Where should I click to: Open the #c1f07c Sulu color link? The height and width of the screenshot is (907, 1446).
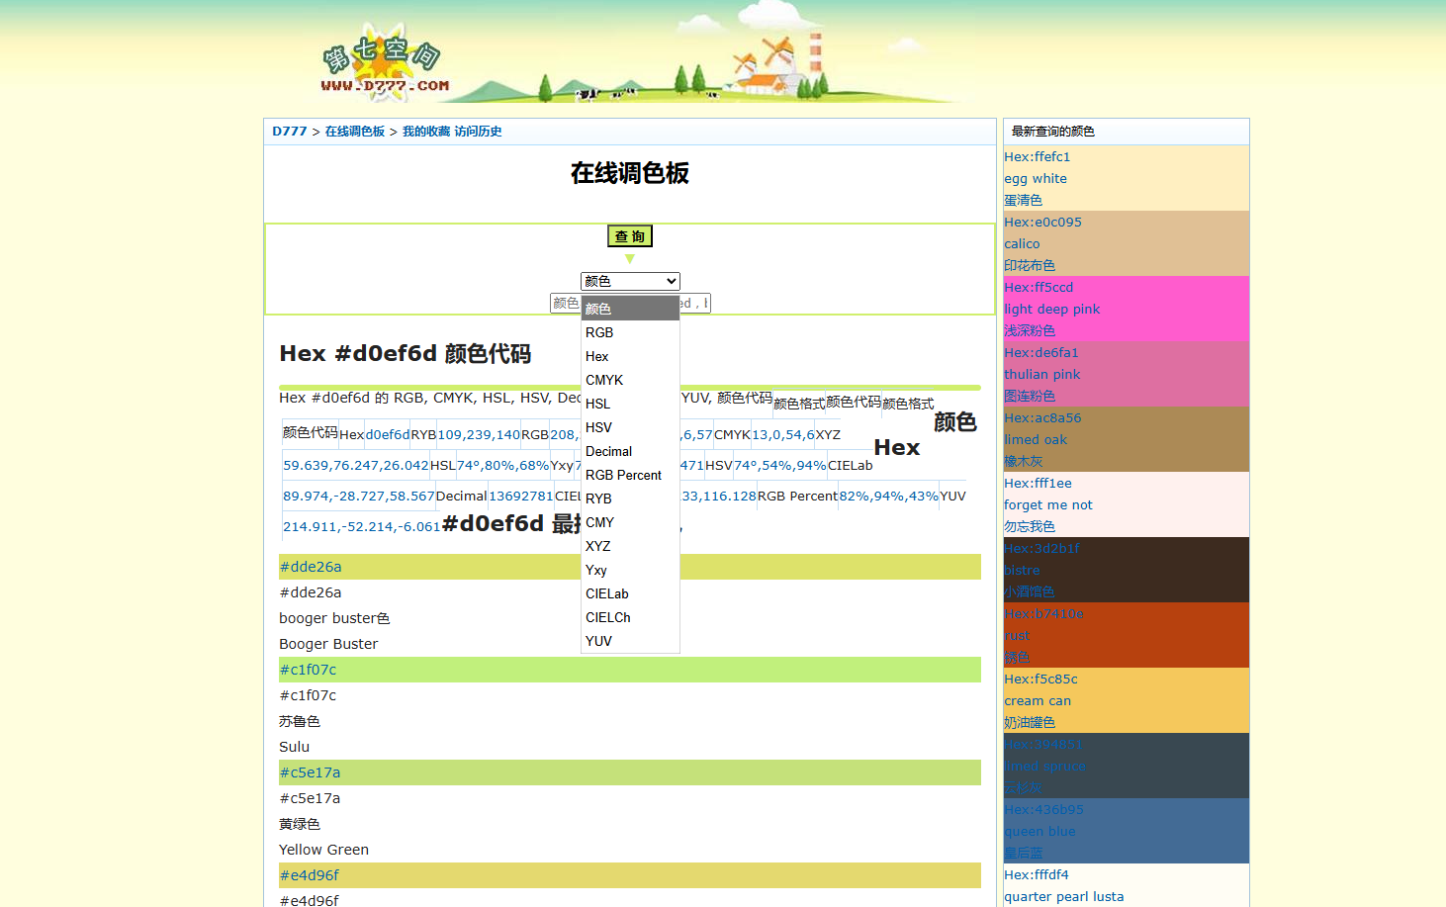click(x=308, y=670)
